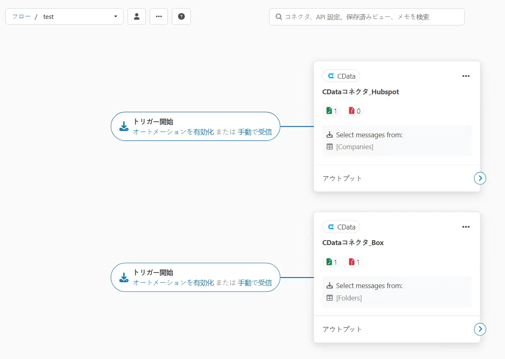Open the Box success count badge
This screenshot has height=359, width=505.
tap(331, 261)
